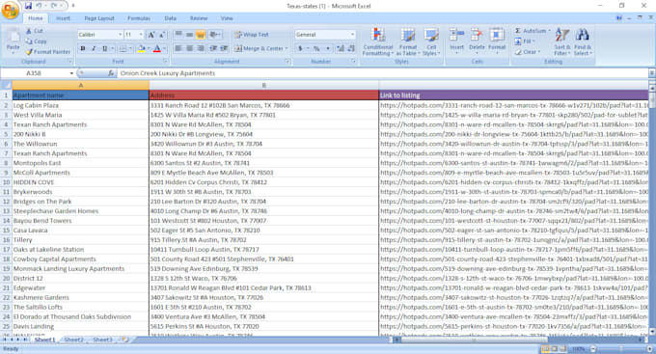Increase decimal places
The image size is (656, 354).
click(341, 48)
